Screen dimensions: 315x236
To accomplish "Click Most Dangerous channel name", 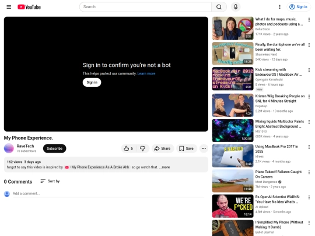I will pyautogui.click(x=266, y=182).
